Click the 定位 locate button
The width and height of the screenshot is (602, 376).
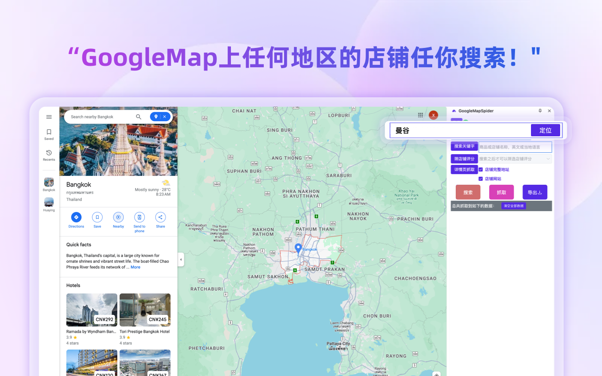545,130
